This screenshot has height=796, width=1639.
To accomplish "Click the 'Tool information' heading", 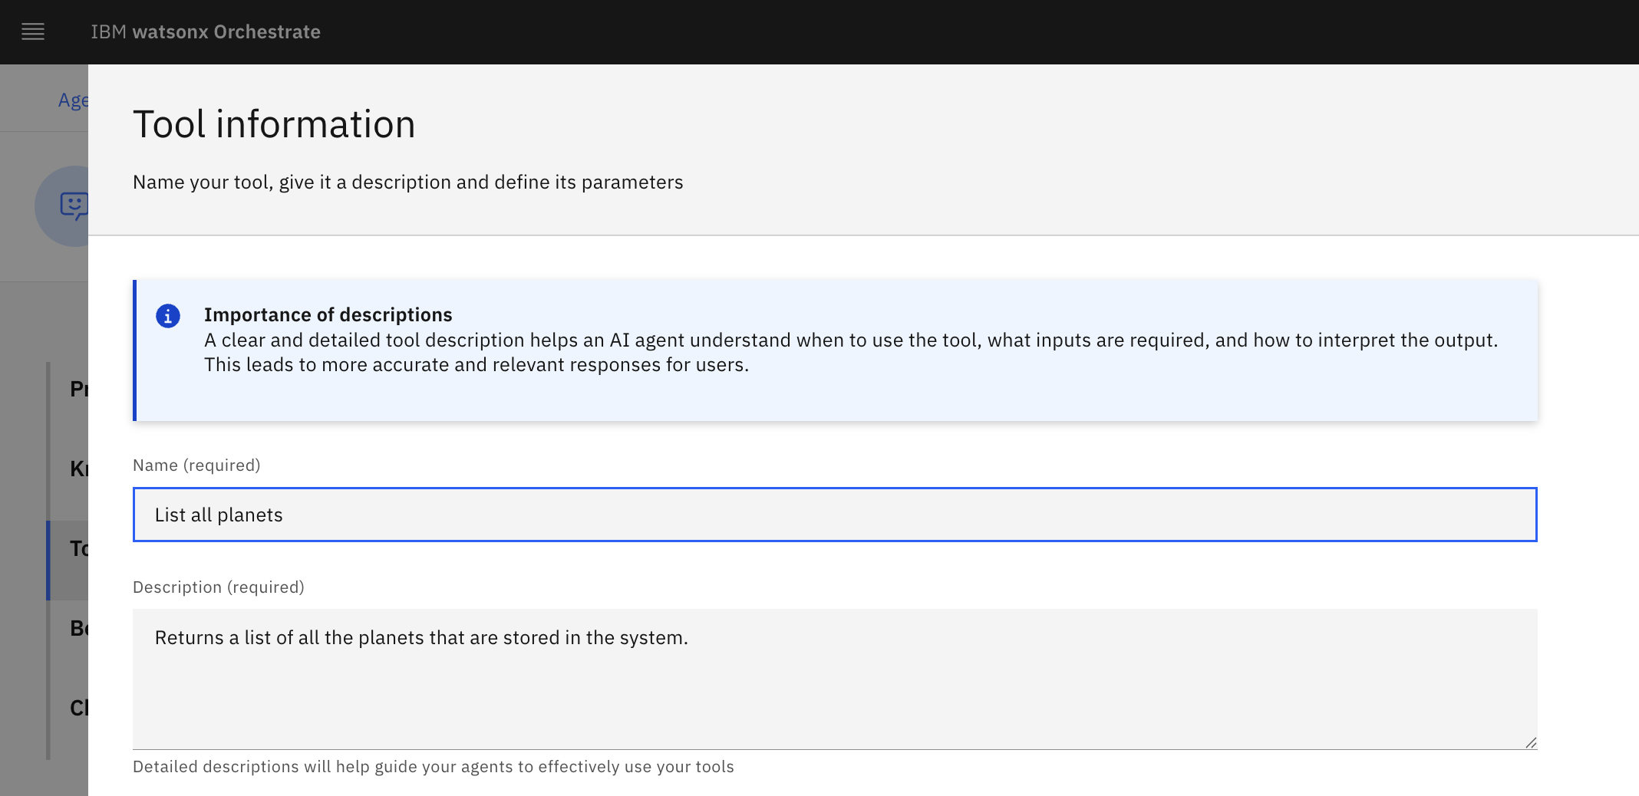I will pos(274,124).
